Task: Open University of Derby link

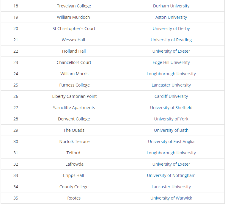Action: (171, 29)
